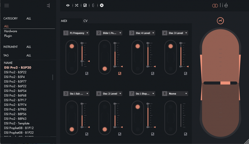The width and height of the screenshot is (249, 144).
Task: Switch to the MIDI tab
Action: pyautogui.click(x=64, y=21)
